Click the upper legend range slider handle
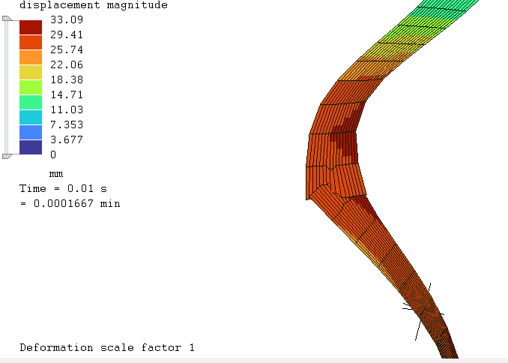 (x=7, y=19)
